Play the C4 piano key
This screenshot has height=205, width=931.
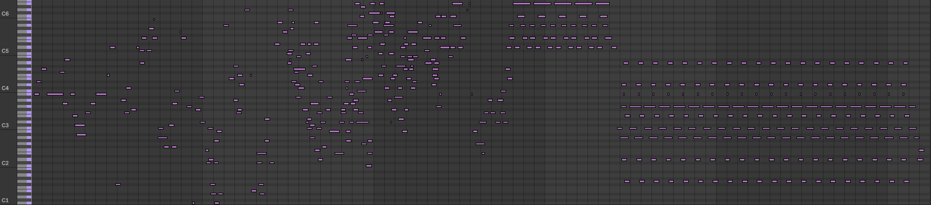point(24,91)
